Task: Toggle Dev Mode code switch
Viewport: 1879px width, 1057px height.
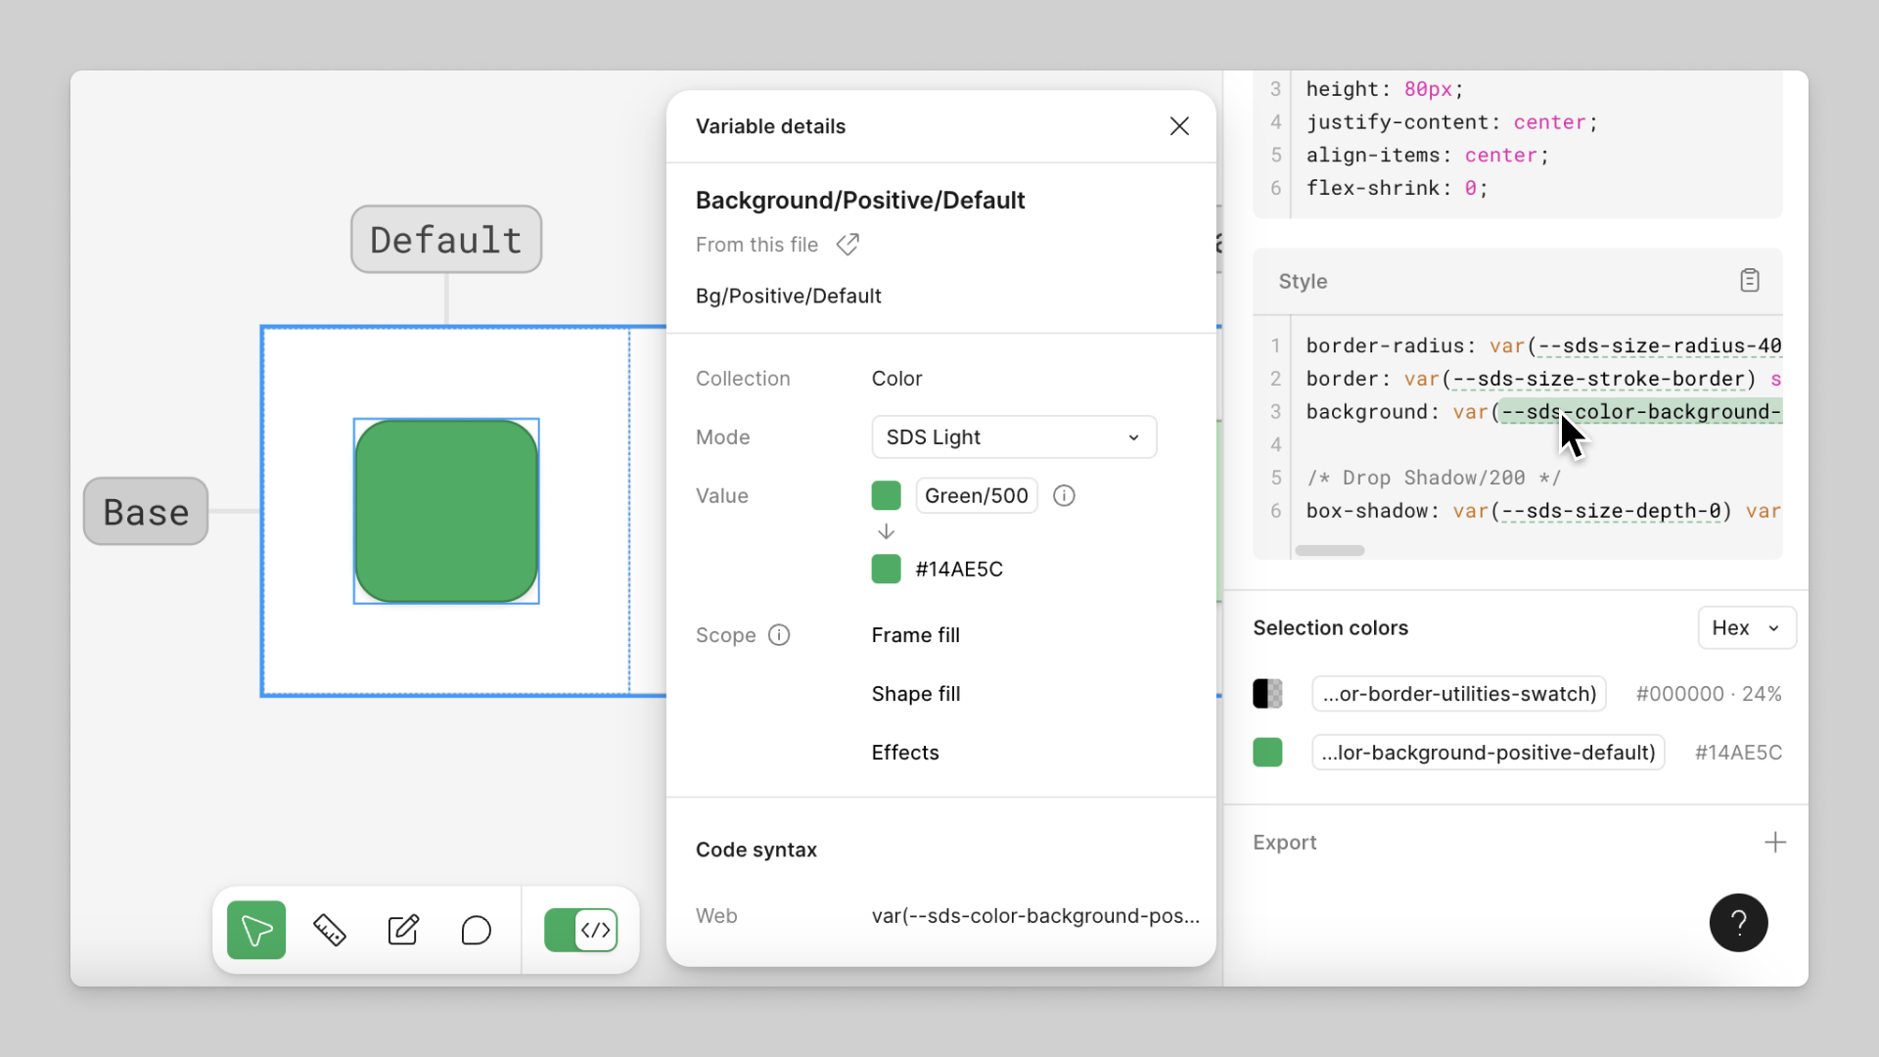Action: pos(581,930)
